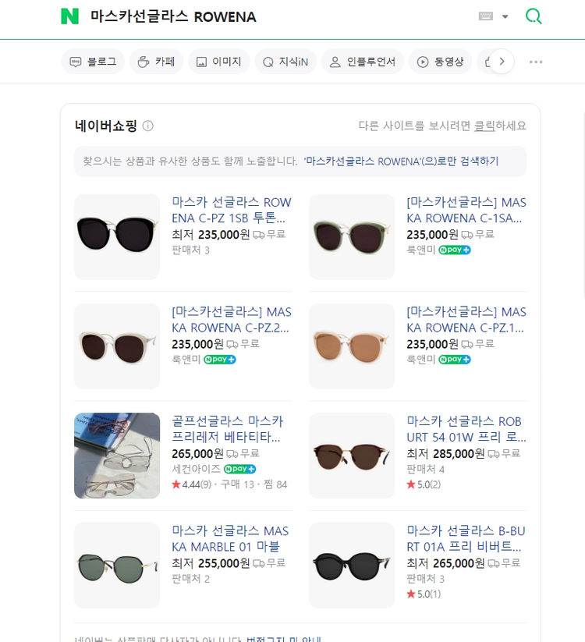The image size is (585, 642).
Task: Click the 265,000원 price of 골프선글라스
Action: point(197,454)
